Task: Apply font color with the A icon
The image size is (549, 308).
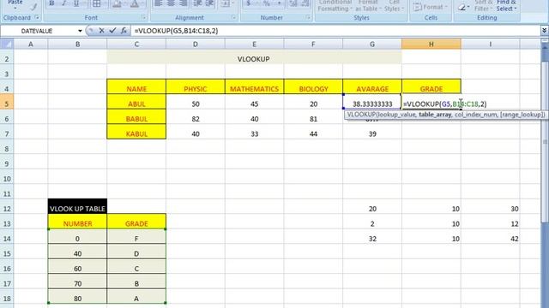Action: 135,3
